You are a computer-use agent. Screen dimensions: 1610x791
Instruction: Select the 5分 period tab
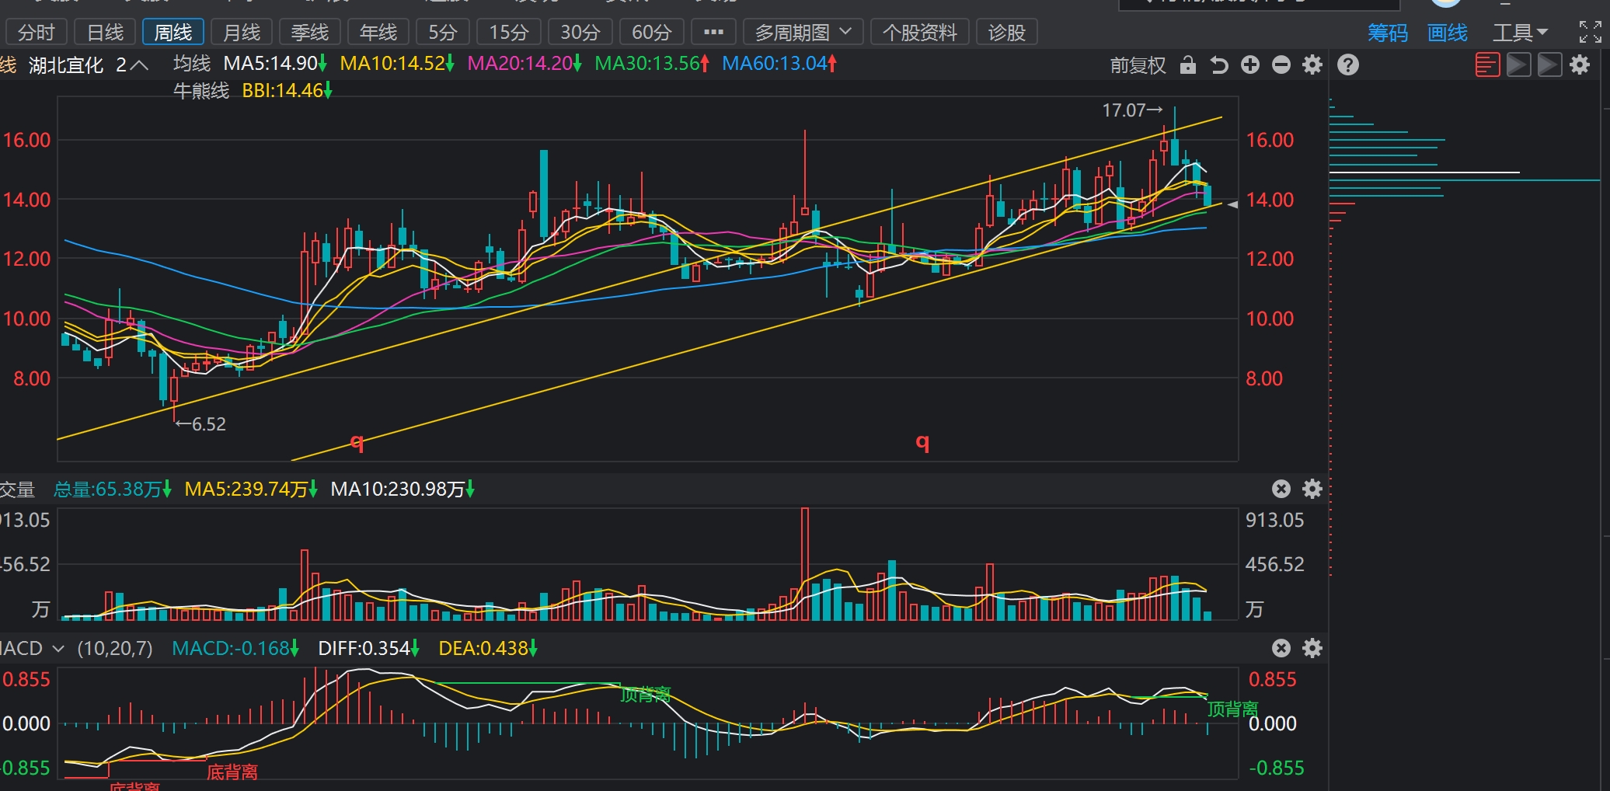click(443, 32)
